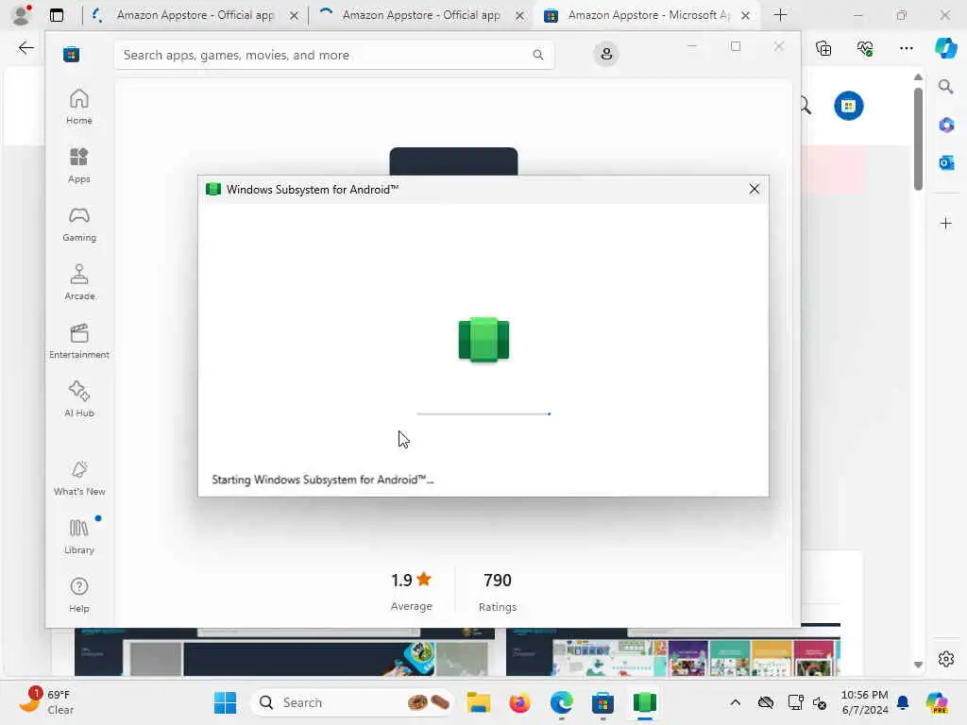Open Microsoft 365 sidebar icon
The height and width of the screenshot is (725, 967).
946,126
